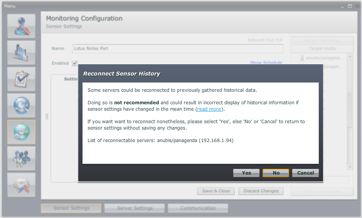Click the Name field with Lotus Notes Port
The width and height of the screenshot is (362, 218).
(x=177, y=49)
